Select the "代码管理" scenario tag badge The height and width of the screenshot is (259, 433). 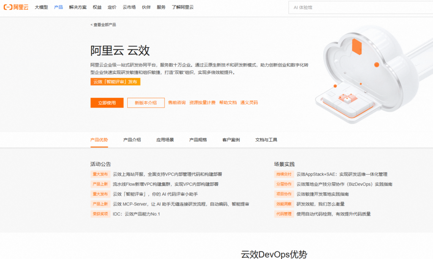point(284,214)
